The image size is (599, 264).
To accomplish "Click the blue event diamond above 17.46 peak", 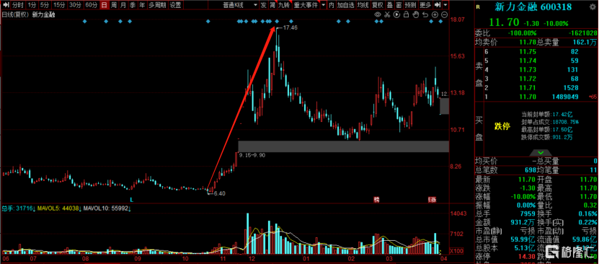I will 277,22.
